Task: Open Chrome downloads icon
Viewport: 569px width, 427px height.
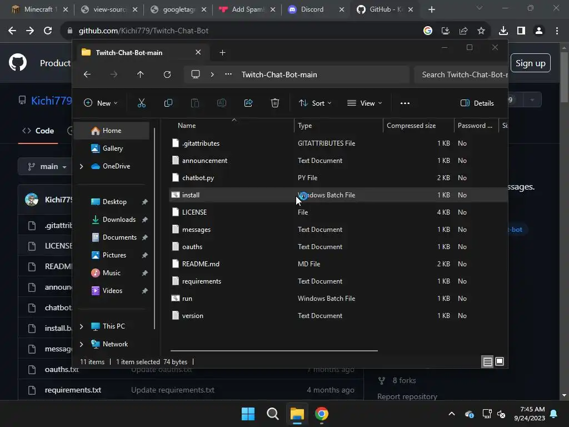Action: (503, 31)
